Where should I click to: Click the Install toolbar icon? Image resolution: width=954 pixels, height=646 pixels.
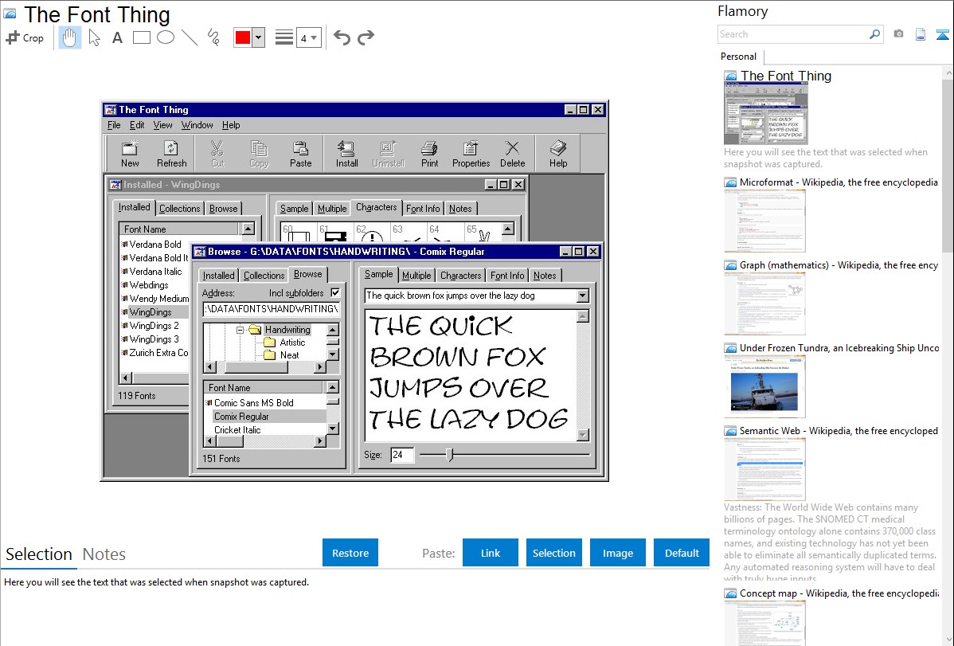346,154
